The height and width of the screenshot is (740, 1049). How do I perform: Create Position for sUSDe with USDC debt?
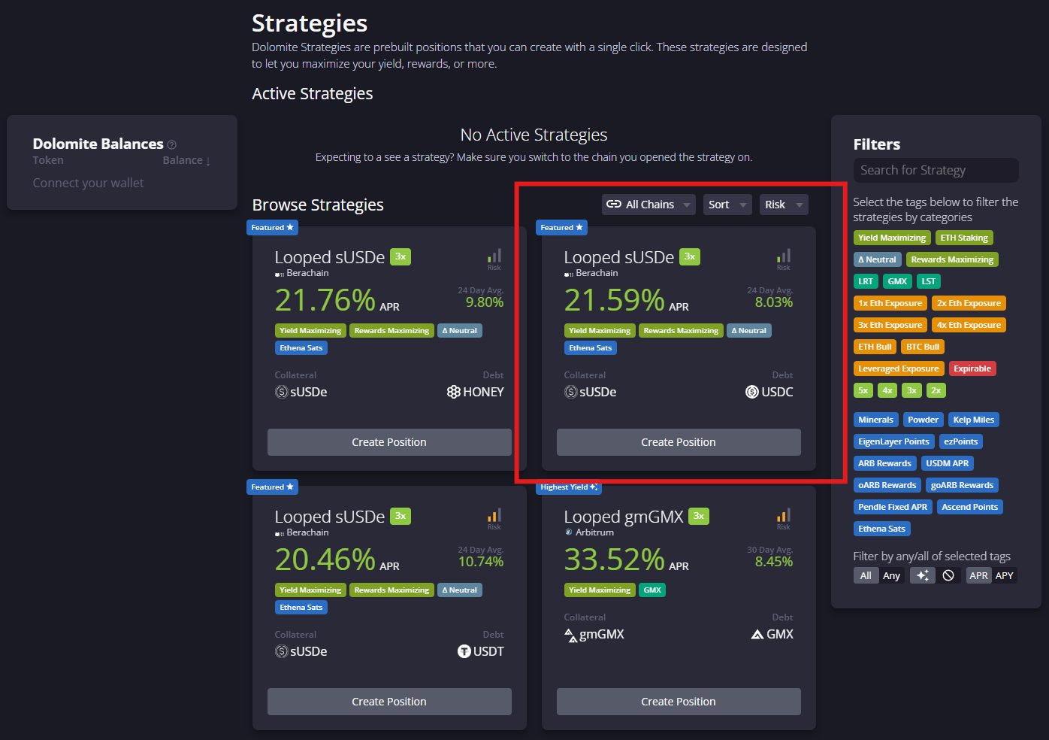(679, 442)
